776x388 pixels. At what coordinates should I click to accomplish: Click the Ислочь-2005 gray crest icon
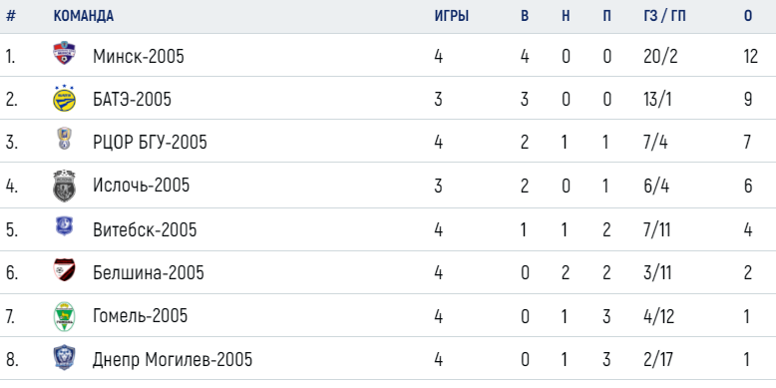(65, 186)
